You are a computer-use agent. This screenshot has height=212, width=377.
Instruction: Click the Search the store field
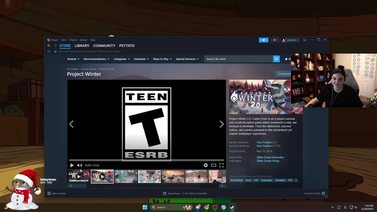pyautogui.click(x=239, y=59)
